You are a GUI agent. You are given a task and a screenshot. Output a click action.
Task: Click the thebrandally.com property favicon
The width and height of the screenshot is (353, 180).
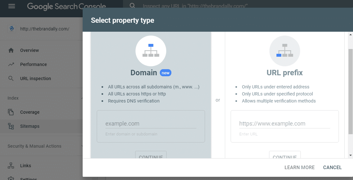(12, 29)
